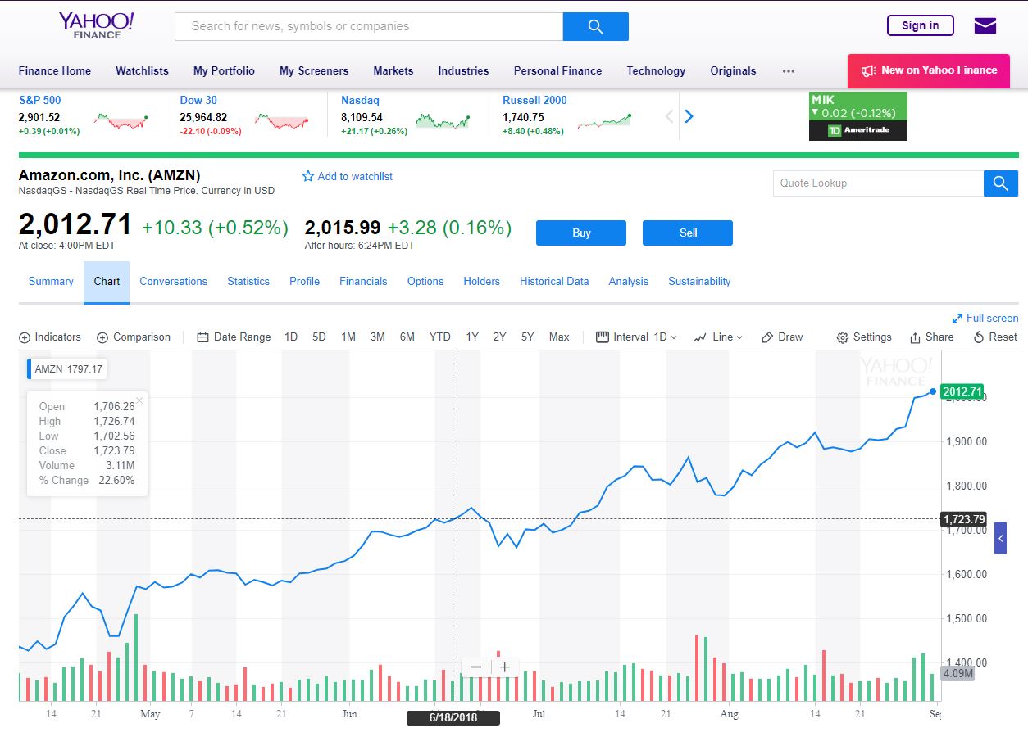Click the Sign in button
The image size is (1028, 737).
pyautogui.click(x=921, y=25)
